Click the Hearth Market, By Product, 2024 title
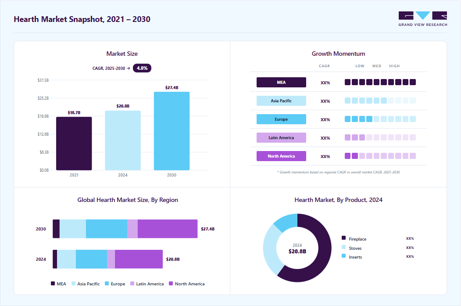This screenshot has height=306, width=461. (x=338, y=200)
